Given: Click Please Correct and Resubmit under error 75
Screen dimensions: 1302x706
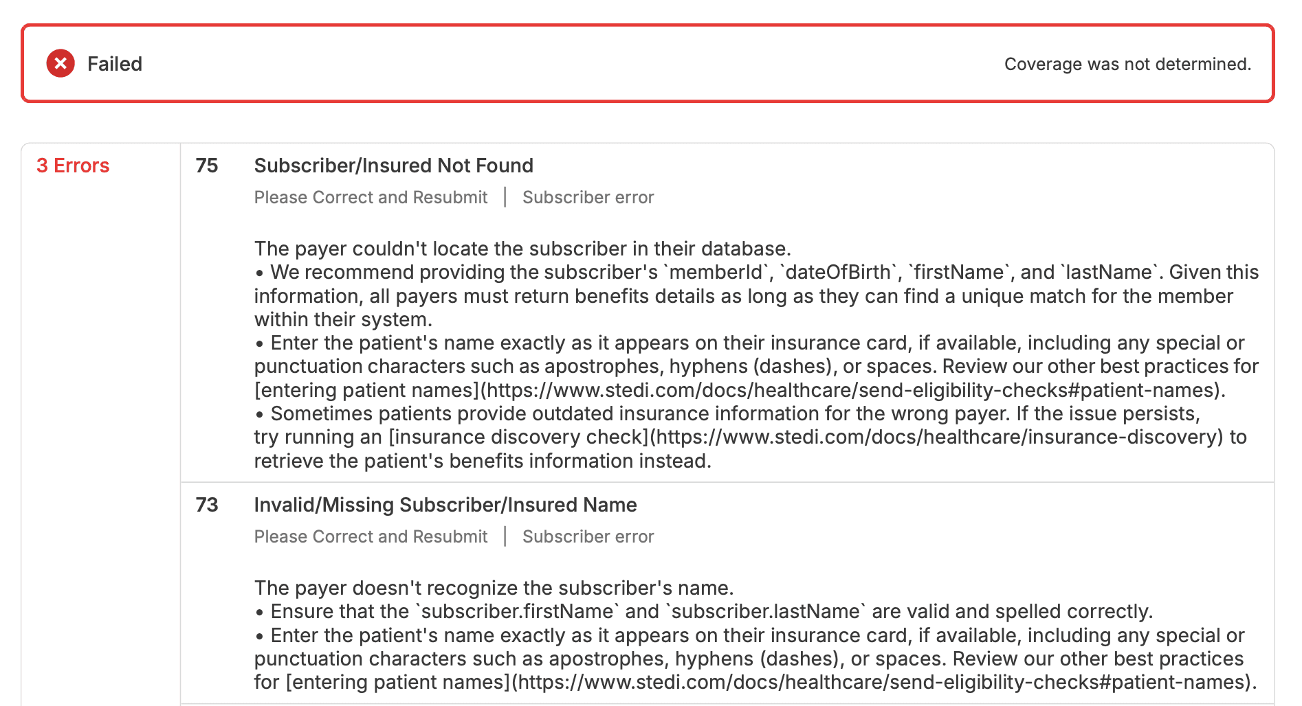Looking at the screenshot, I should coord(371,197).
